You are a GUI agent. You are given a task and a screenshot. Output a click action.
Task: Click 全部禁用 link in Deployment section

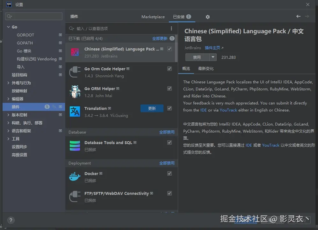tap(167, 163)
